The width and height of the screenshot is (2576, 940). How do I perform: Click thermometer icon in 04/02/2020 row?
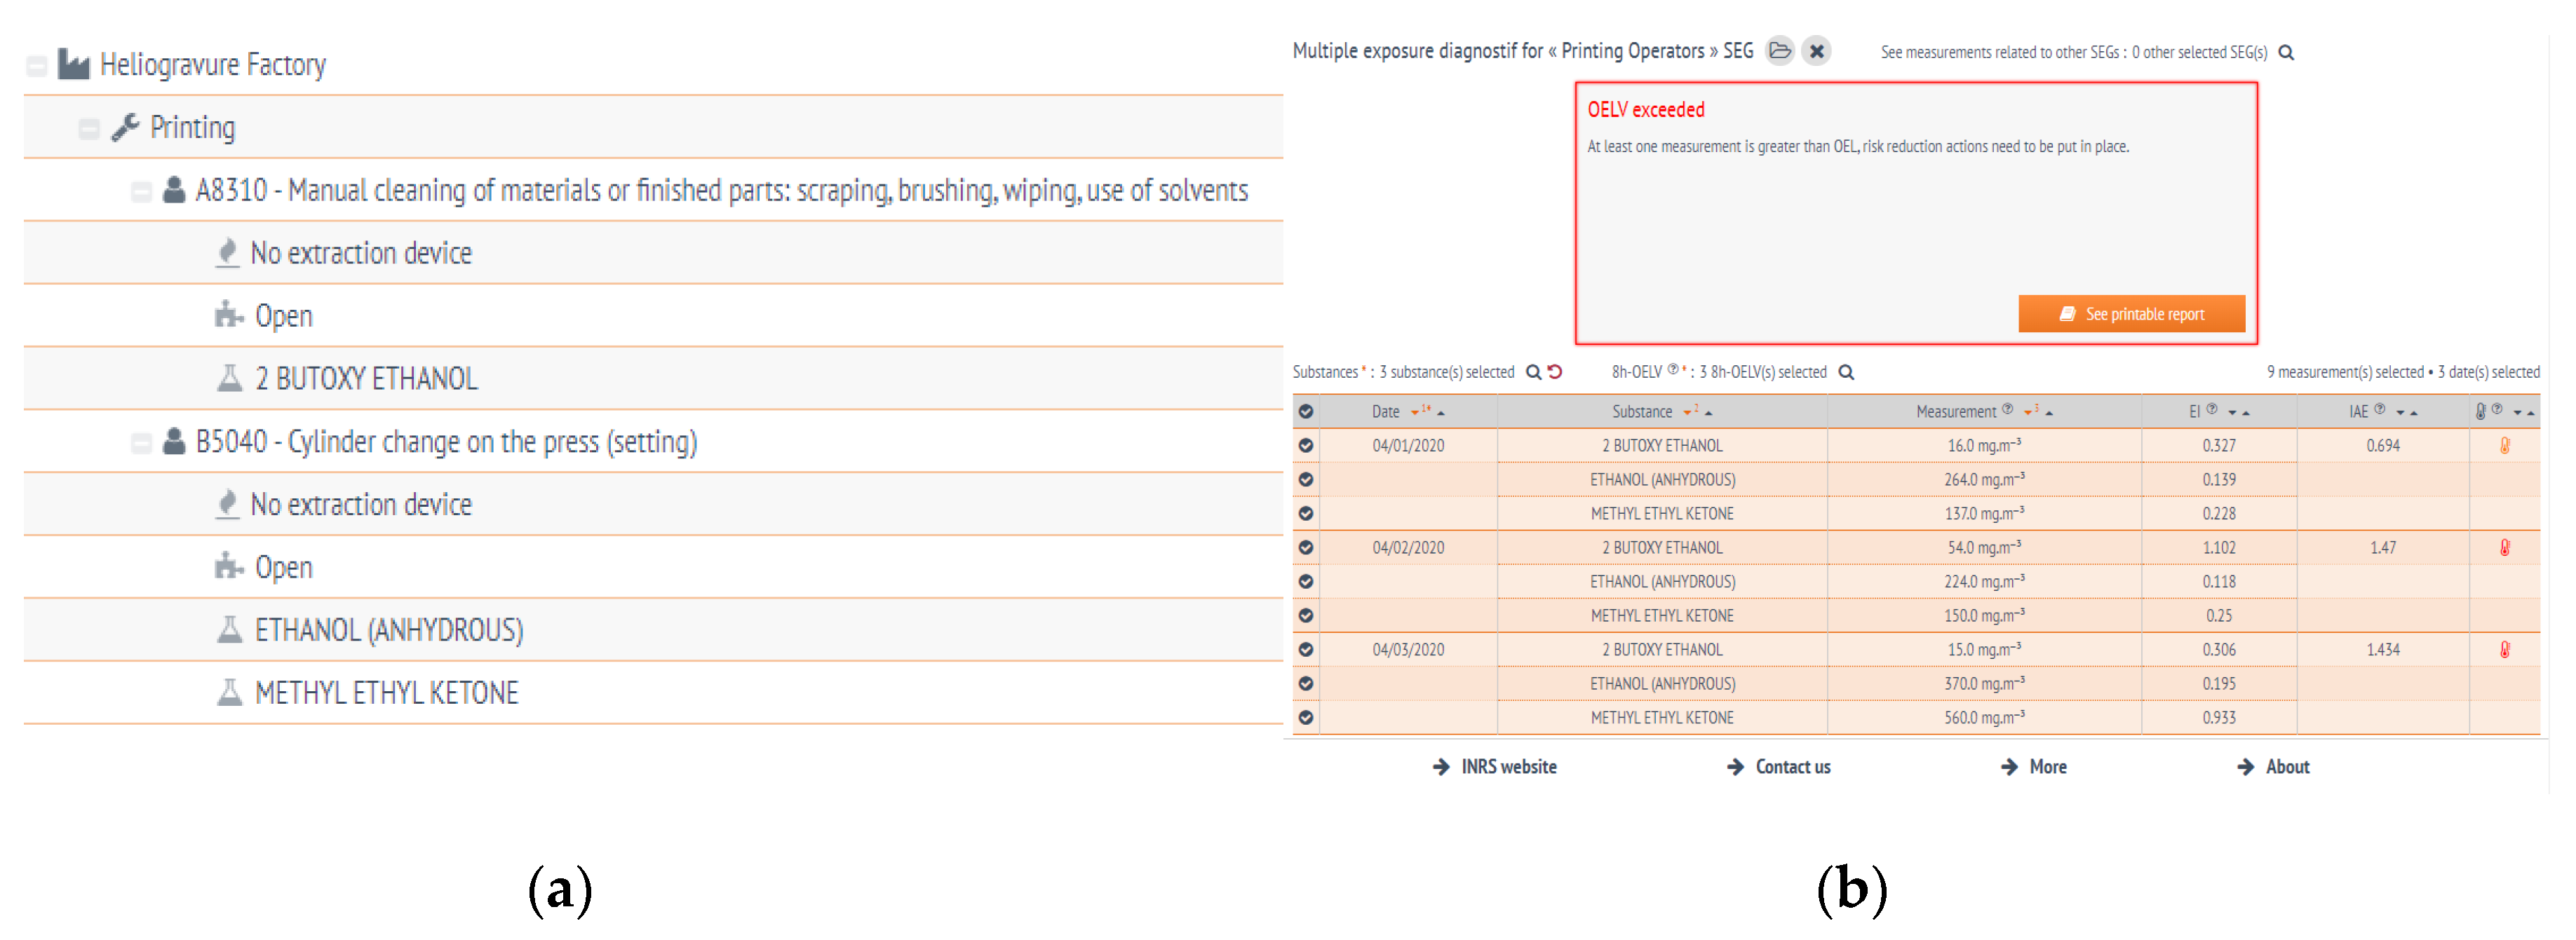(x=2504, y=547)
